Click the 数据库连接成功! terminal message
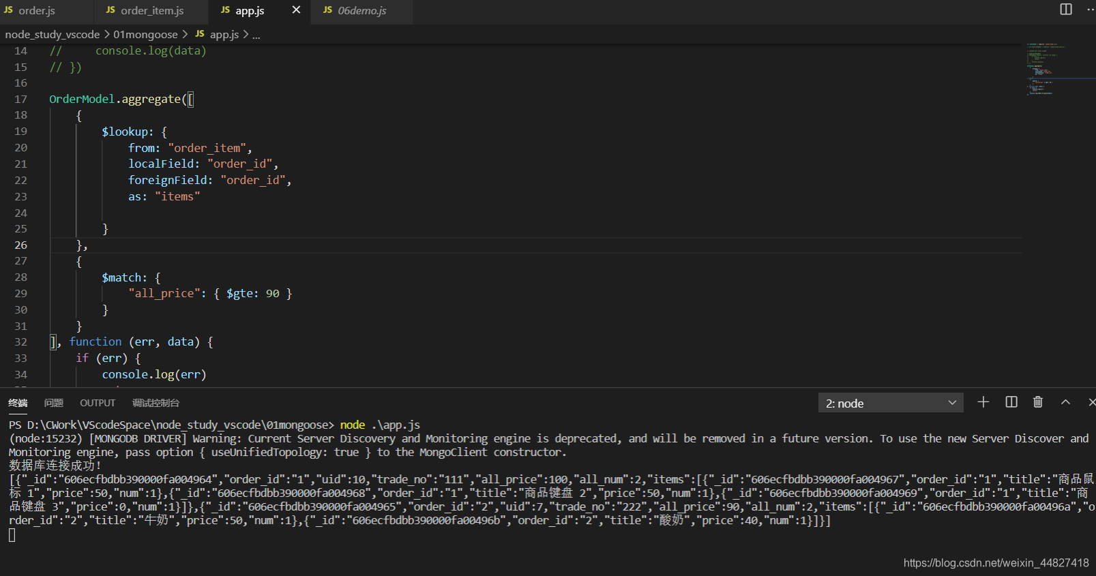Viewport: 1096px width, 576px height. [55, 466]
